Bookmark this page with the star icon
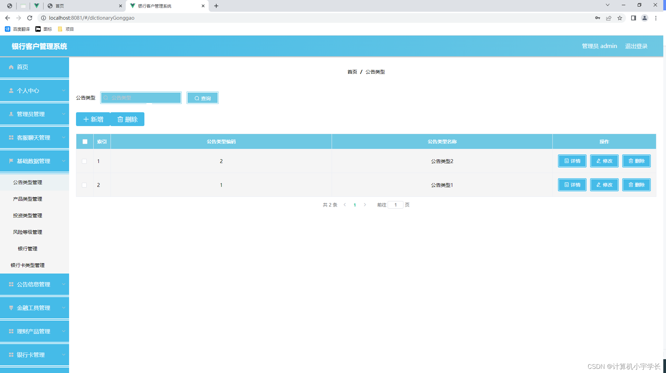This screenshot has width=666, height=373. pyautogui.click(x=620, y=18)
